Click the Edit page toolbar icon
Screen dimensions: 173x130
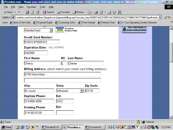coord(101,12)
